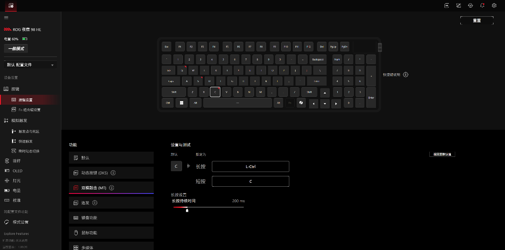Select the 键盘功能 function option
This screenshot has height=250, width=505.
click(x=111, y=218)
